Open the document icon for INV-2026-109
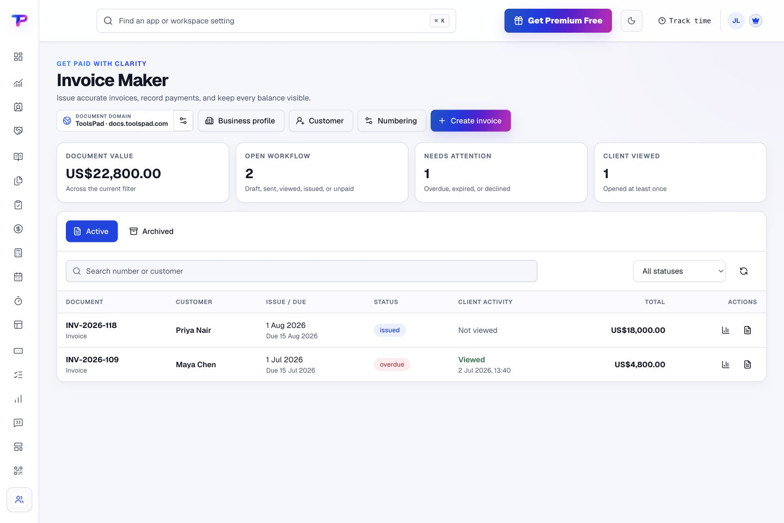Screen dimensions: 784x523 (748, 364)
